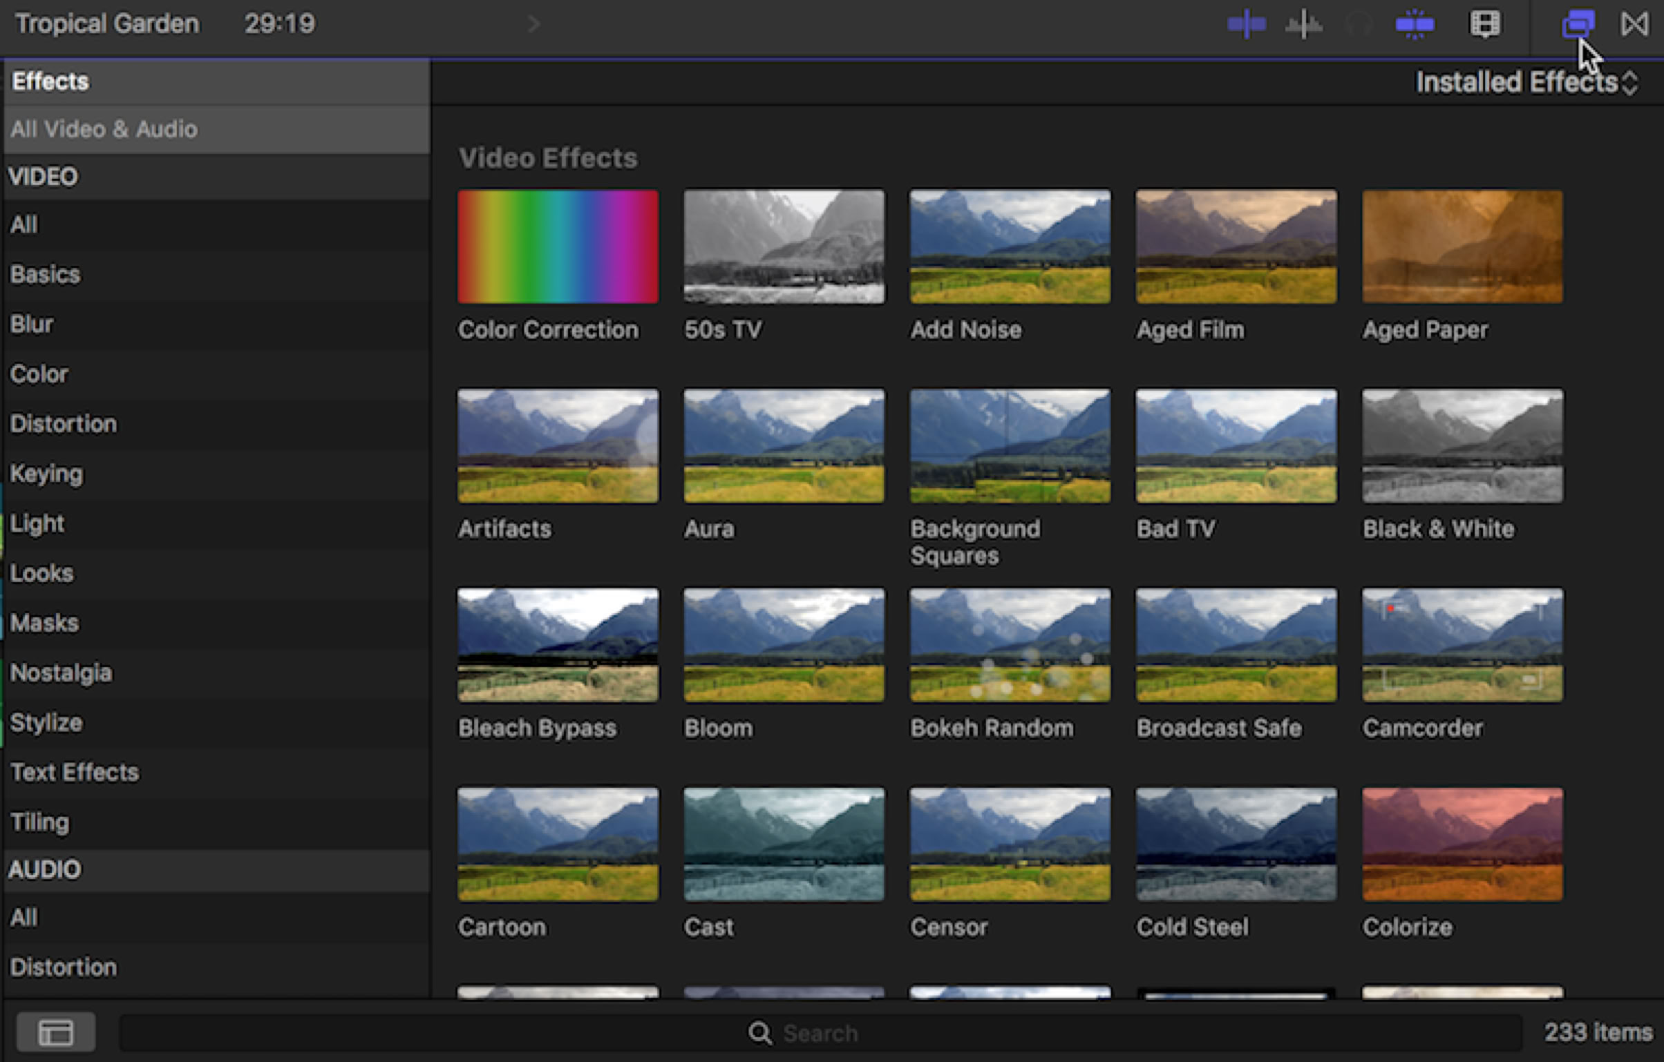Open clip appearance filmstrip icon

pyautogui.click(x=1484, y=25)
